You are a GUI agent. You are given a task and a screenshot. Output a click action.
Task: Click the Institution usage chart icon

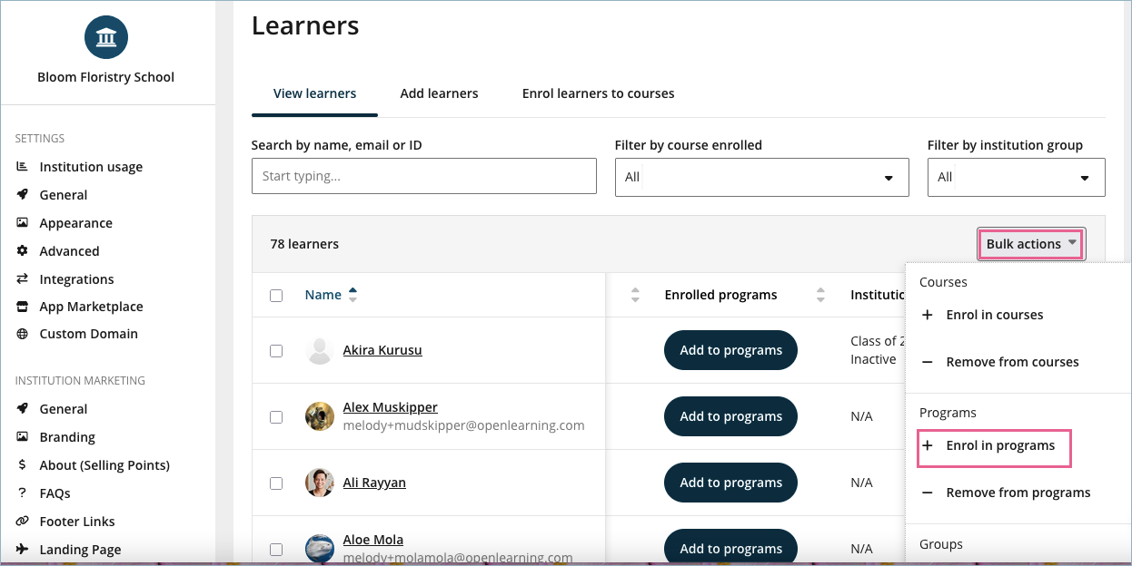22,167
